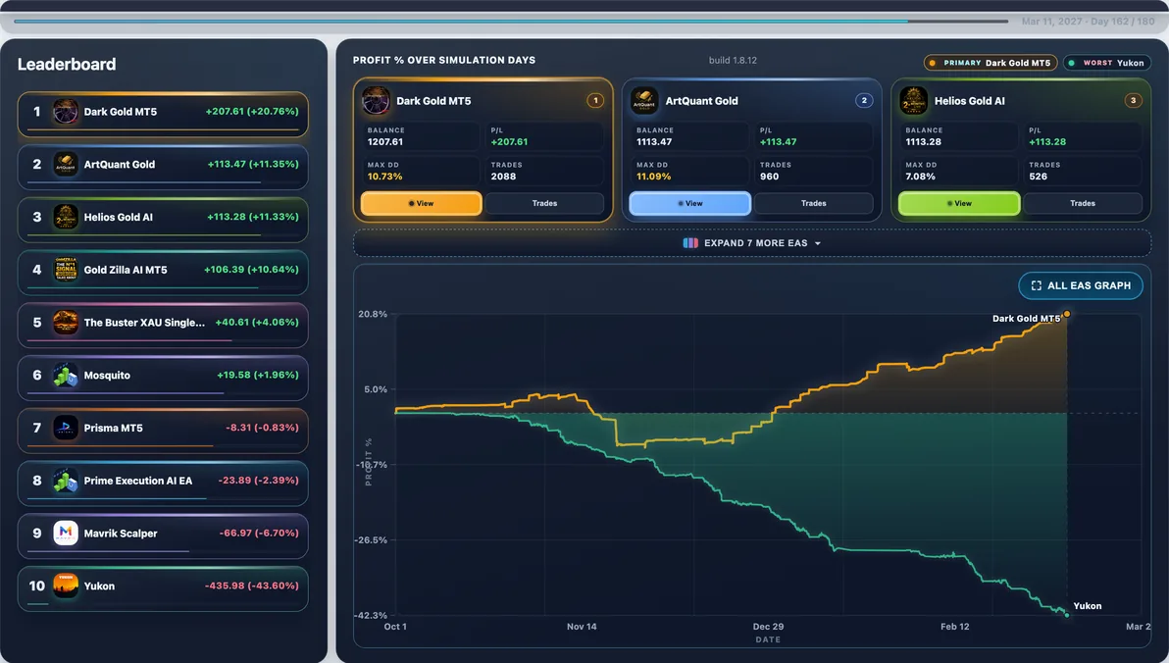
Task: Click the Dark Gold MT5 profit progress bar
Action: tap(163, 129)
